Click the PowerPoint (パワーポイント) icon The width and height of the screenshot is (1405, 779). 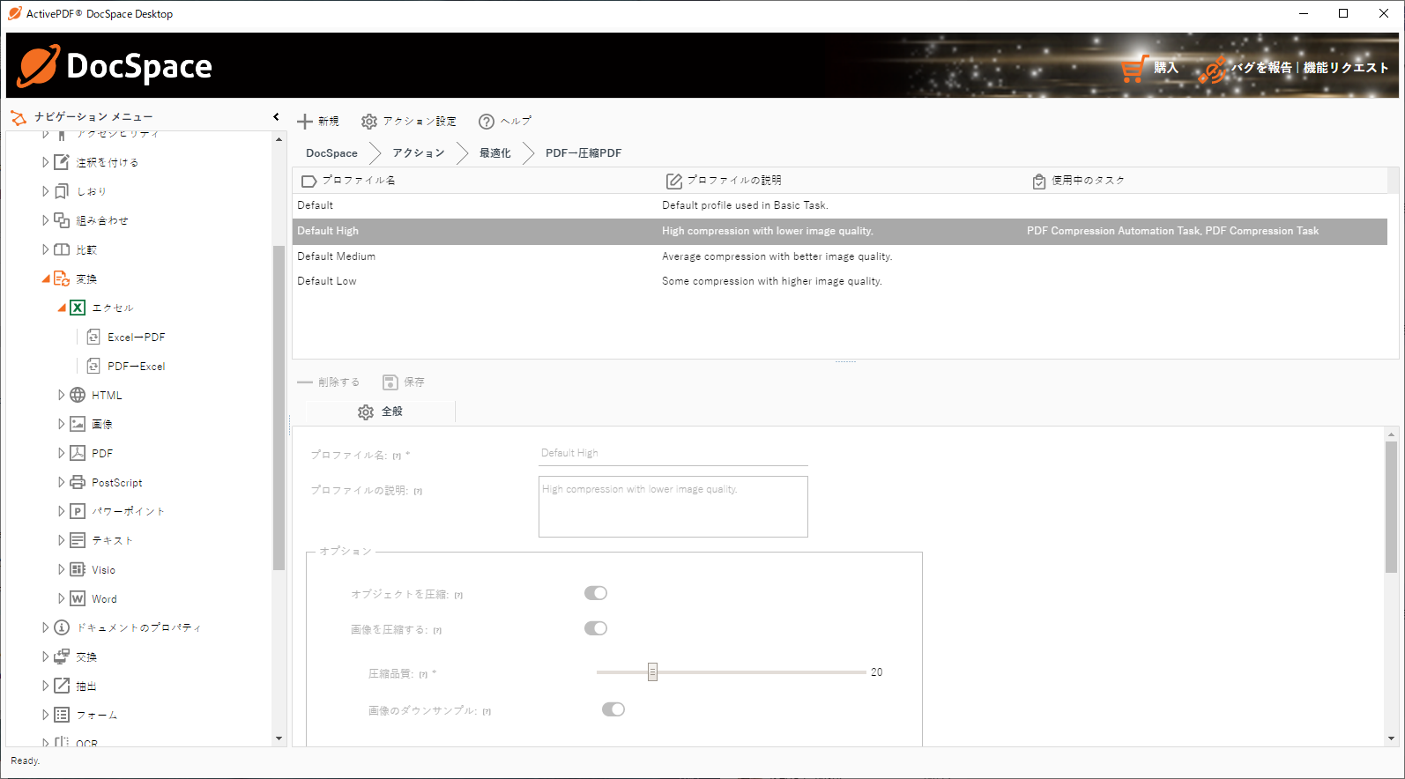tap(78, 511)
